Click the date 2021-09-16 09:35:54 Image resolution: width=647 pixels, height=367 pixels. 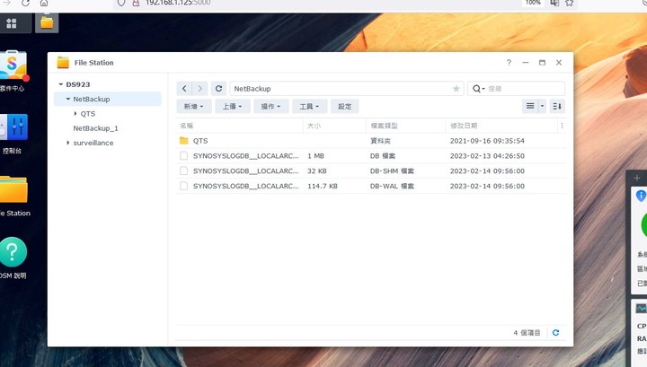[x=487, y=141]
